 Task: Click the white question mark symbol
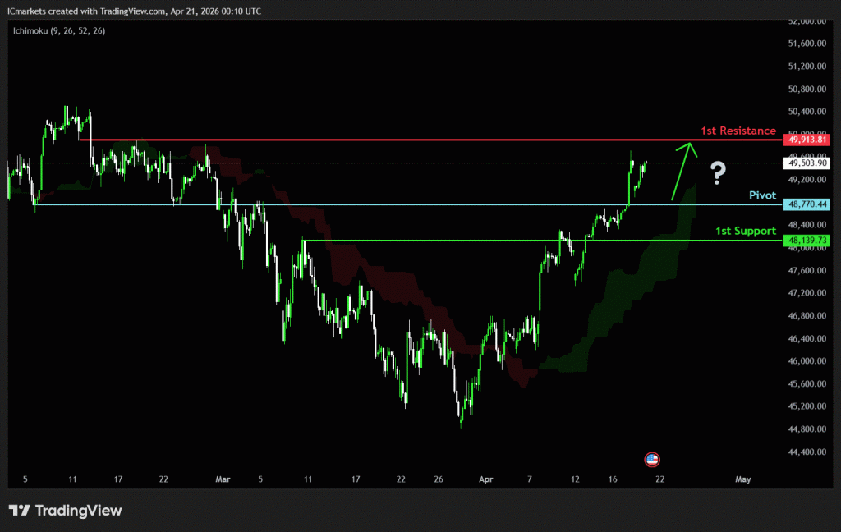pos(719,172)
